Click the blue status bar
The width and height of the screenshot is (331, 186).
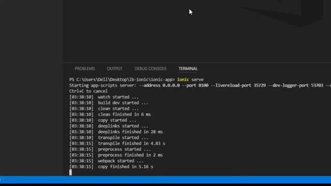[x=165, y=179]
